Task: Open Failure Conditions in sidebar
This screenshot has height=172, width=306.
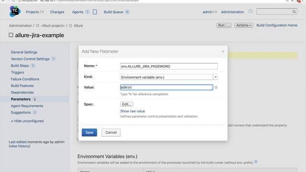Action: pyautogui.click(x=25, y=79)
